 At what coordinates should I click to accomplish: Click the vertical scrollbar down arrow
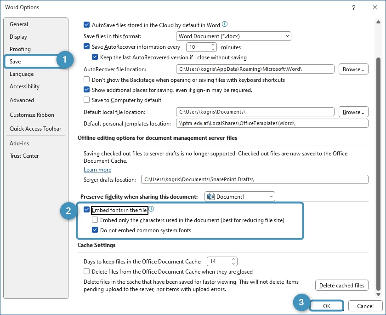pyautogui.click(x=378, y=295)
